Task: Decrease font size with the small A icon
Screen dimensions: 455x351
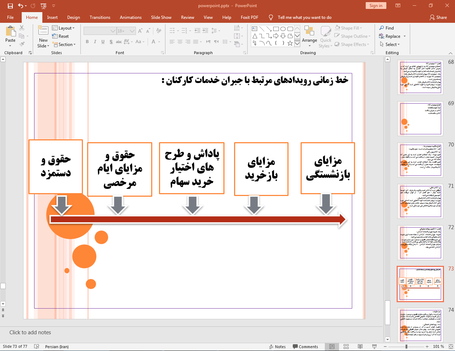Action: pyautogui.click(x=148, y=31)
